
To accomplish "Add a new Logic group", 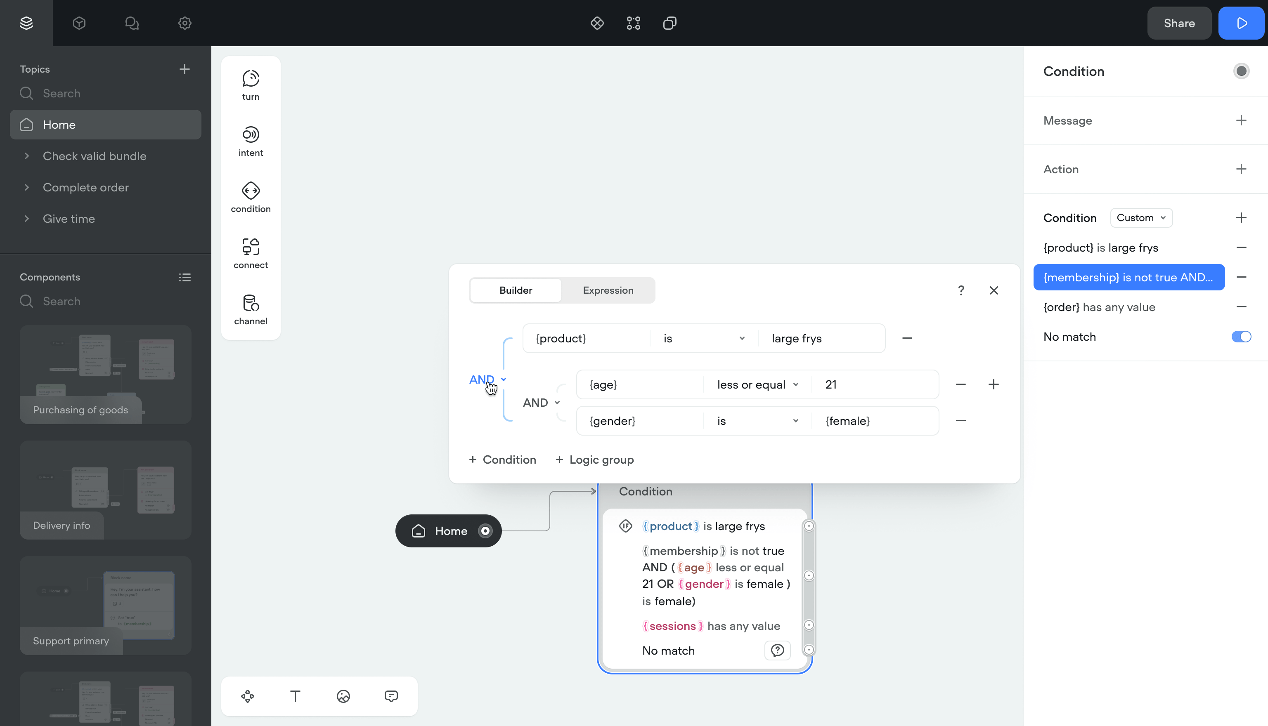I will pos(595,460).
